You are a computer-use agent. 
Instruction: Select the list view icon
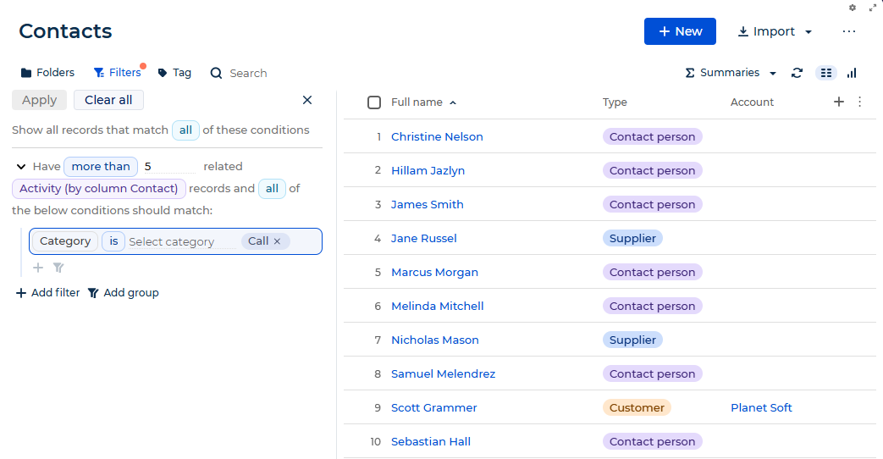[x=826, y=73]
